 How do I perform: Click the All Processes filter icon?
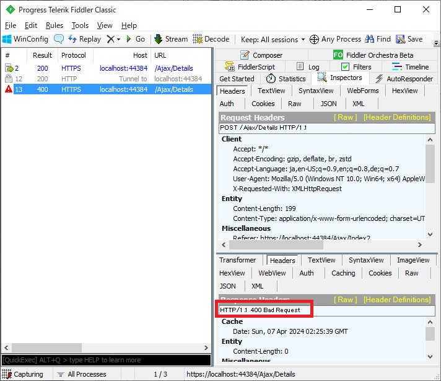(x=61, y=374)
